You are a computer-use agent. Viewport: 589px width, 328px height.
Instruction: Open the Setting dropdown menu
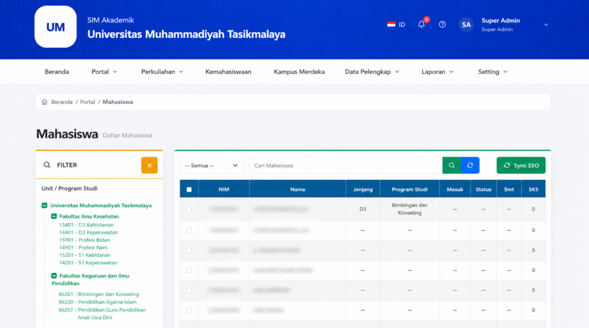[x=492, y=72]
